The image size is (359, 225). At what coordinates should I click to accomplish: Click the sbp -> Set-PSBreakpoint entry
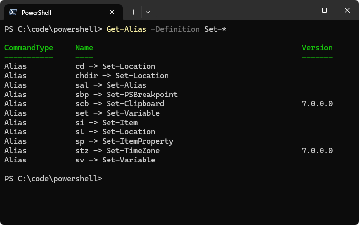point(126,95)
